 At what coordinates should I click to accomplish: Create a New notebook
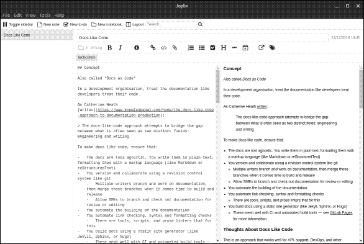tap(107, 24)
